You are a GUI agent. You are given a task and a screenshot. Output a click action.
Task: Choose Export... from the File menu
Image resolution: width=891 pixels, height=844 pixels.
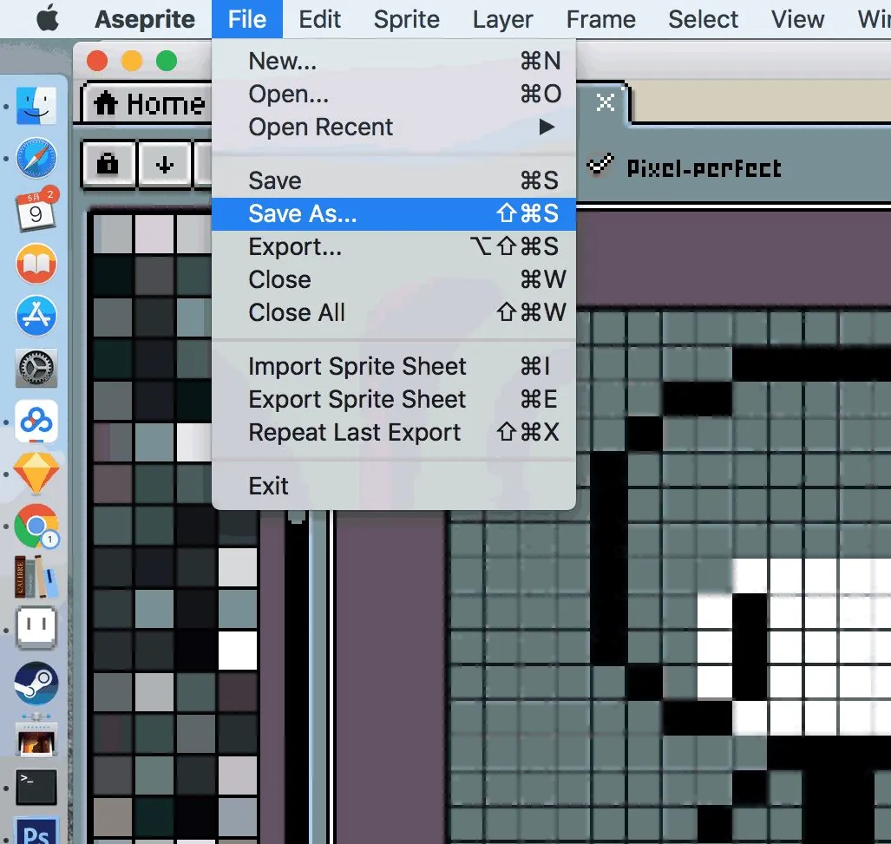[x=393, y=246]
